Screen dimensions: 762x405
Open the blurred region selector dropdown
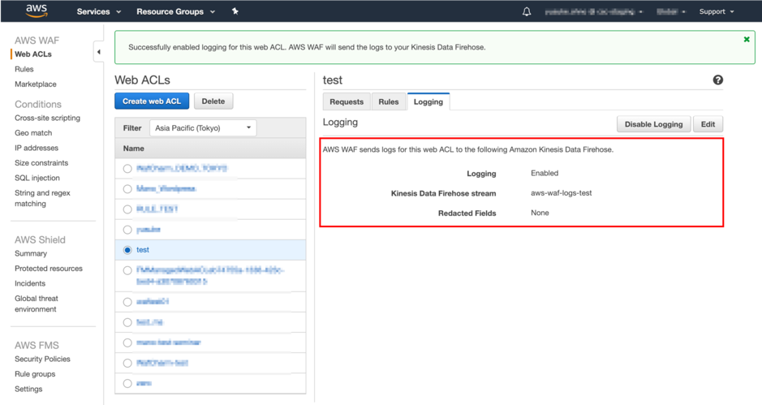pyautogui.click(x=670, y=11)
